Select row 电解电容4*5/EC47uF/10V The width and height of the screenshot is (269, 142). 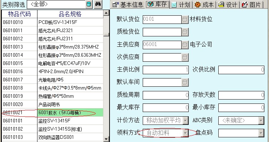click(52, 64)
